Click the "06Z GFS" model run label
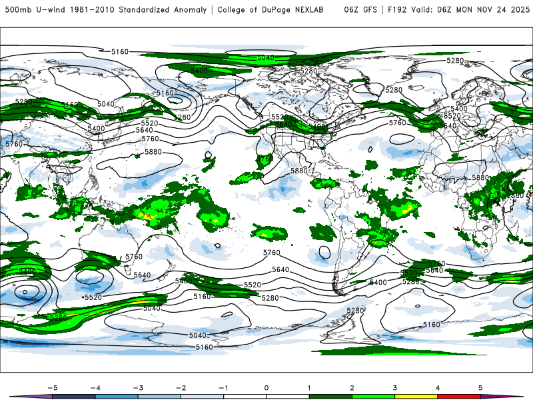 click(360, 9)
